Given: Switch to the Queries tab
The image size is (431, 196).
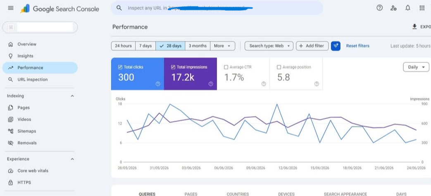Looking at the screenshot, I should point(147,194).
